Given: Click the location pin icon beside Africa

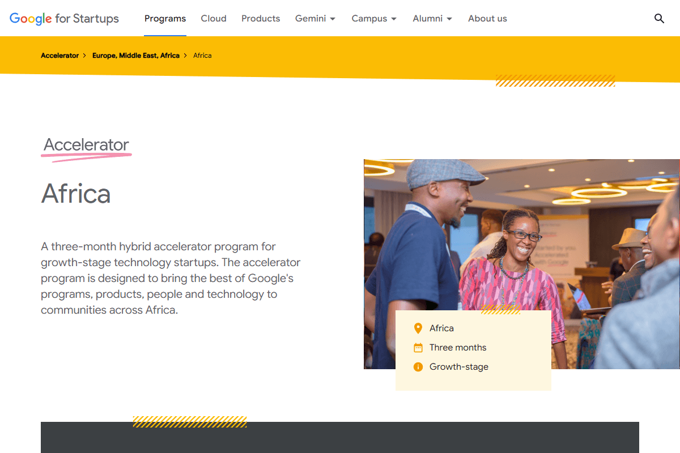Looking at the screenshot, I should pyautogui.click(x=418, y=328).
